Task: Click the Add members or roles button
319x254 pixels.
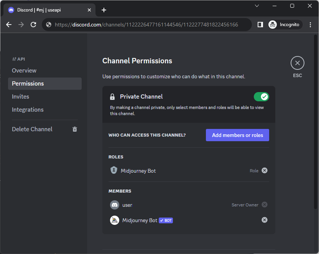Action: [x=237, y=135]
